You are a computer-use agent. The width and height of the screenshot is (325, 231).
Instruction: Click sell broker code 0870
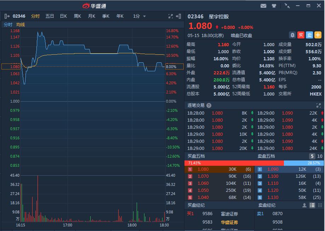tap(278, 214)
